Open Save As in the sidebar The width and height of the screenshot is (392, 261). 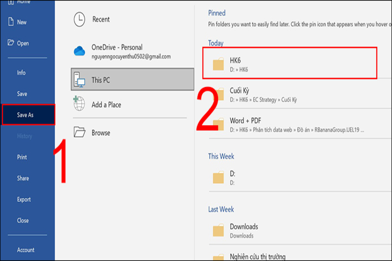pos(28,115)
